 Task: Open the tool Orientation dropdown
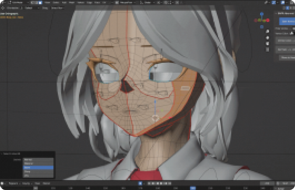click(x=32, y=8)
